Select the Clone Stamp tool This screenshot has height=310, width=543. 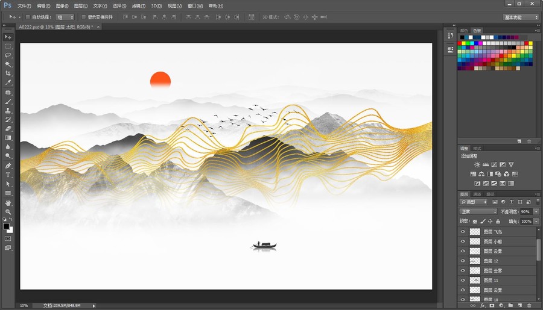(8, 111)
